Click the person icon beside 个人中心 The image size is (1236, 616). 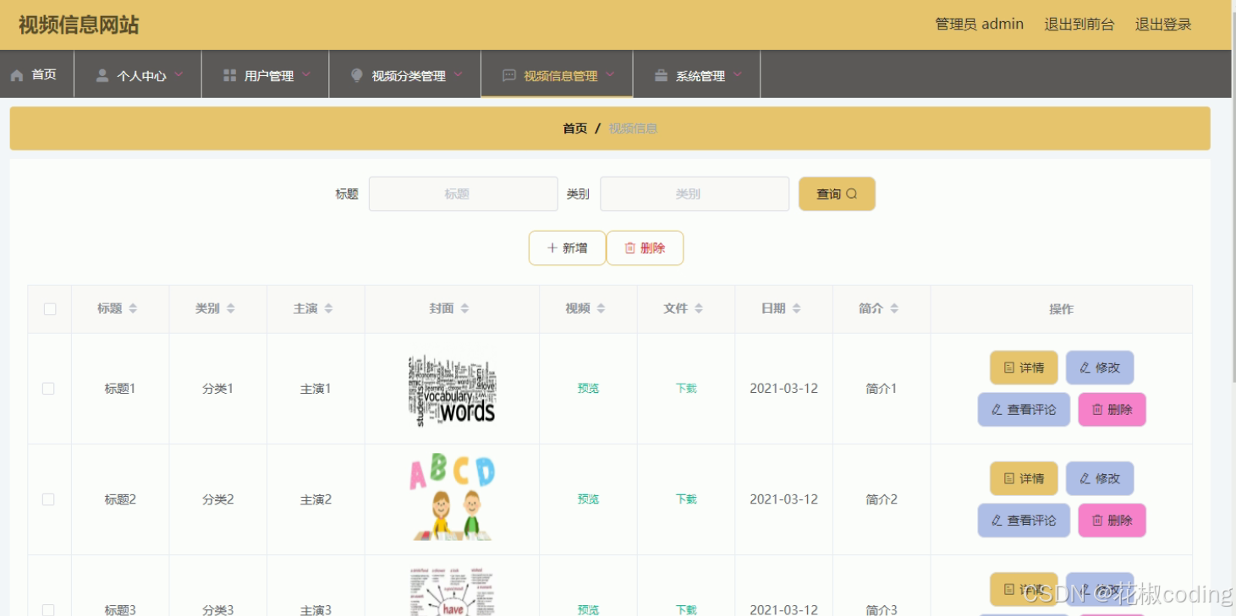tap(102, 75)
